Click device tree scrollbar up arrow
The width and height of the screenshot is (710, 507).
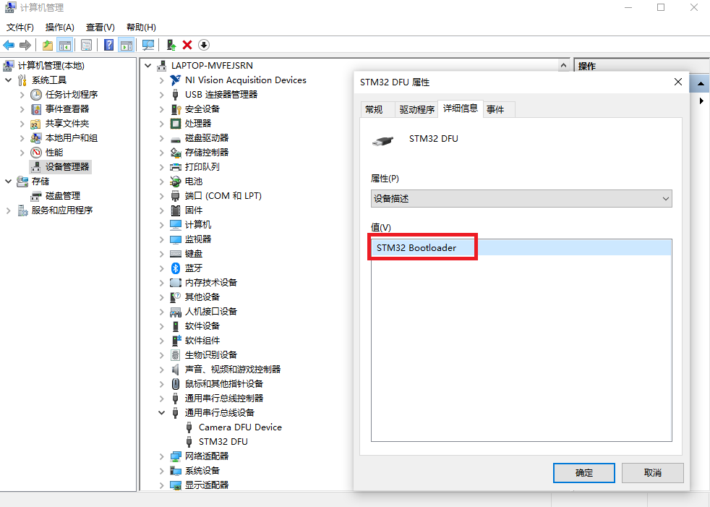pyautogui.click(x=563, y=66)
